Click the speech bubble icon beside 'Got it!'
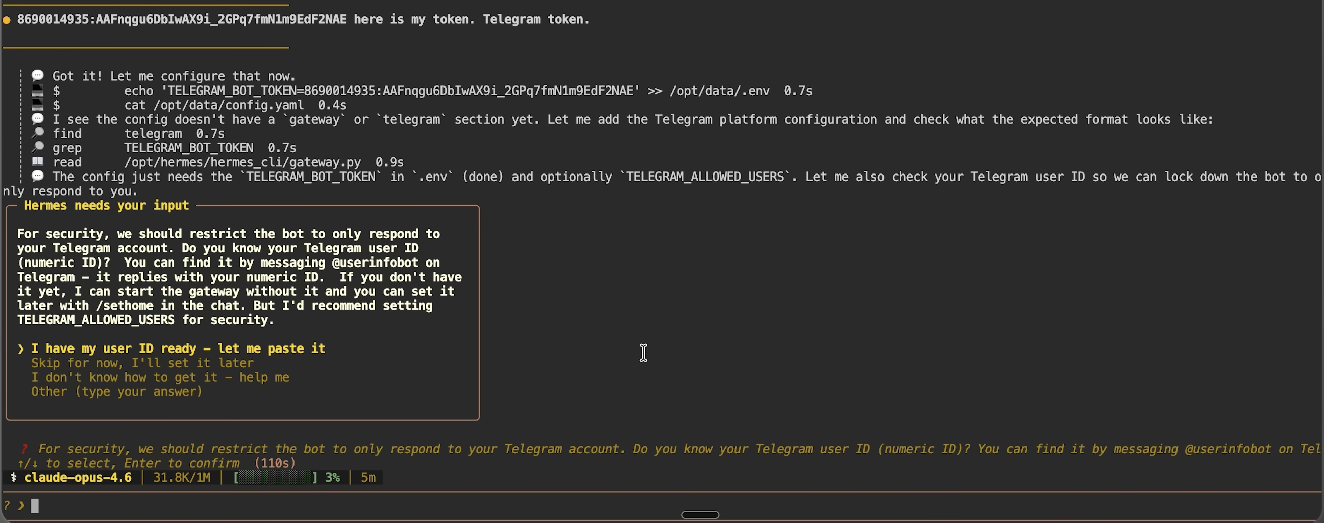The width and height of the screenshot is (1324, 523). coord(38,76)
